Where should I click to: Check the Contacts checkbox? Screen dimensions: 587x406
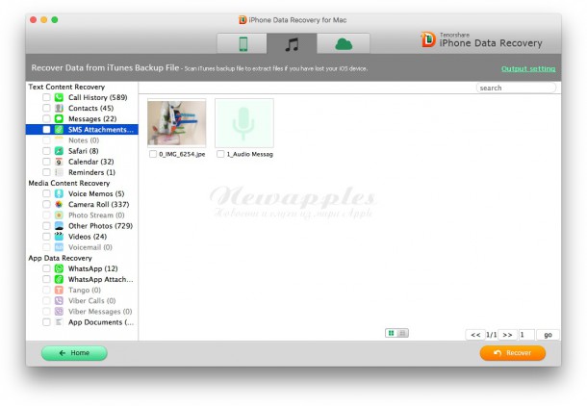tap(46, 108)
